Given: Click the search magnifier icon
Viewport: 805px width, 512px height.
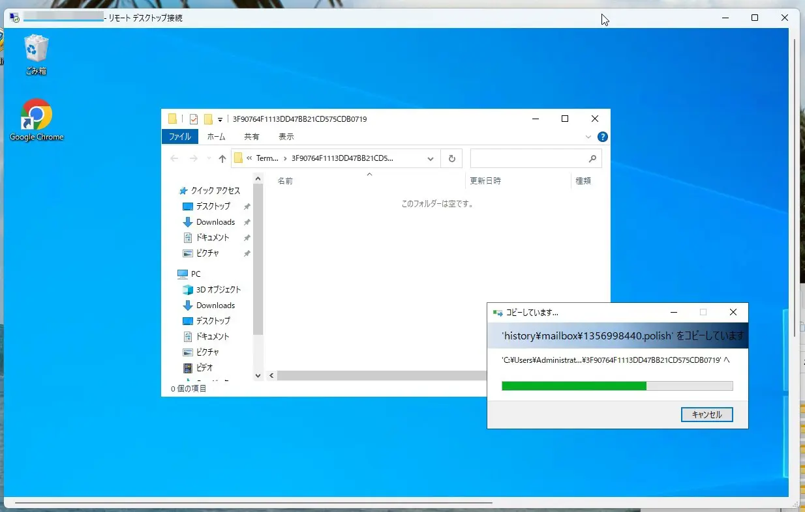Looking at the screenshot, I should (x=592, y=158).
